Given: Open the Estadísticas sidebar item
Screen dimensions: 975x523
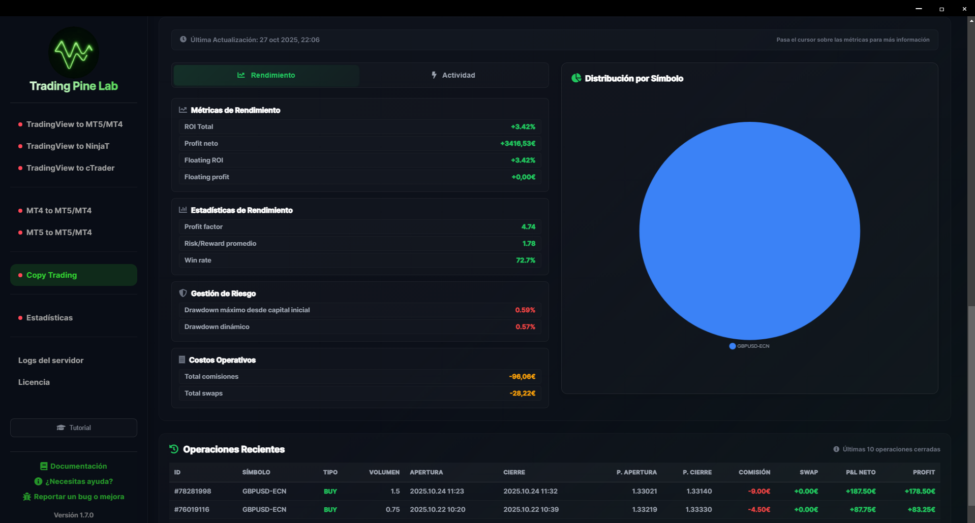Looking at the screenshot, I should pyautogui.click(x=49, y=318).
